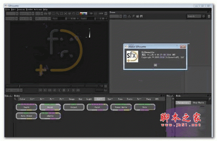Select the Warp node category tab
This screenshot has height=141, width=217.
pos(149,99)
